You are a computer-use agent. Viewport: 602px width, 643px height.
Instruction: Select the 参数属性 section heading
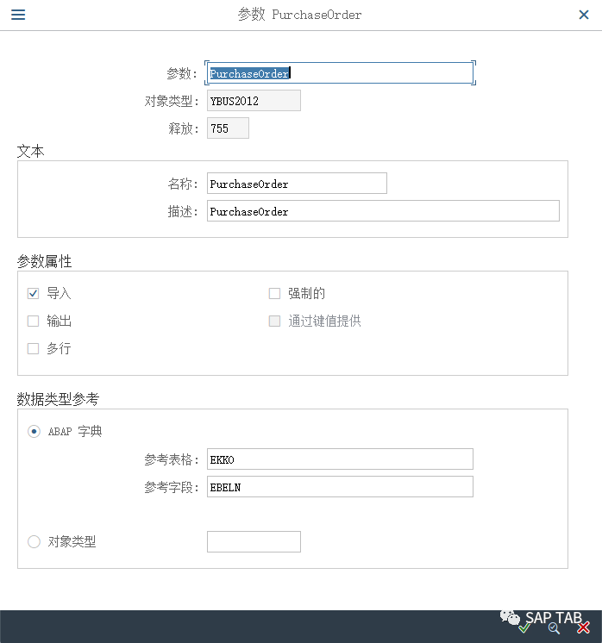click(x=44, y=261)
